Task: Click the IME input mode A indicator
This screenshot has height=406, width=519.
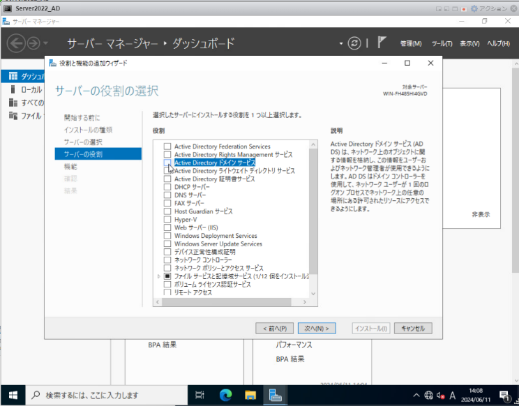Action: 453,395
